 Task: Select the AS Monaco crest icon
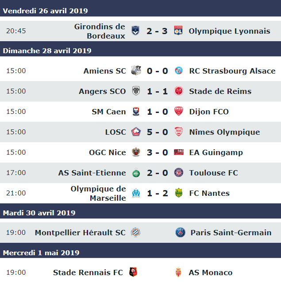[178, 272]
